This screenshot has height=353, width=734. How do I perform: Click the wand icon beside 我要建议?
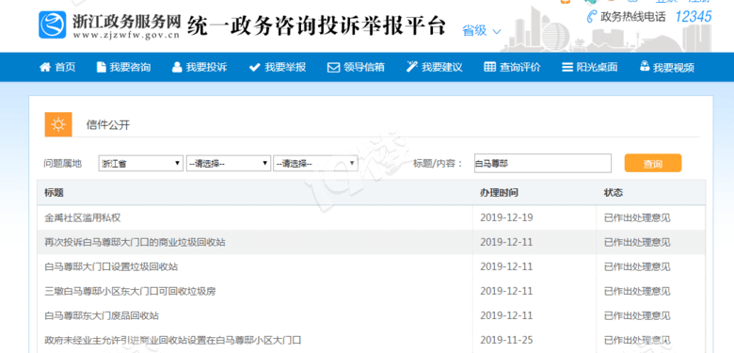pos(411,67)
